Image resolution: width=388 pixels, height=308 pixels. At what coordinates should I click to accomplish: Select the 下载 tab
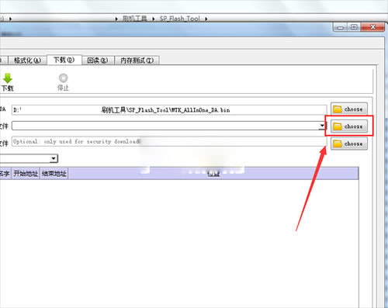[x=64, y=60]
